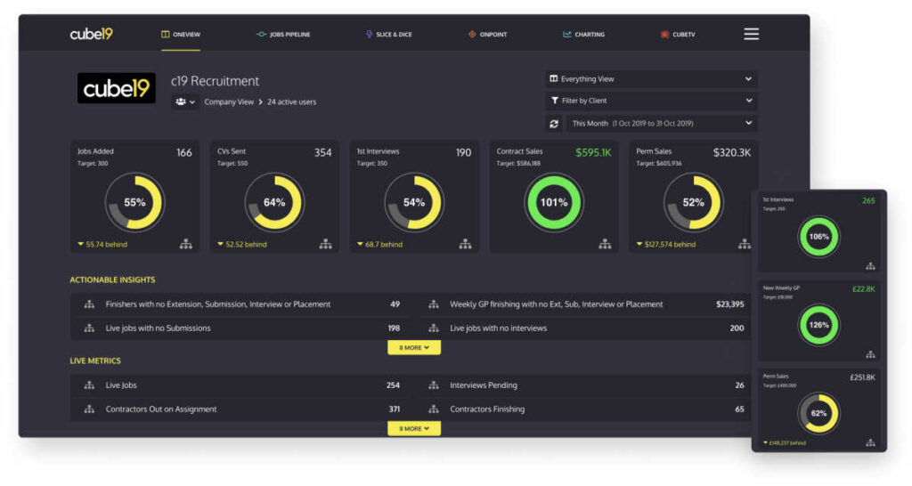The image size is (912, 486).
Task: Click the 101% Contract Sales progress ring
Action: click(x=554, y=202)
